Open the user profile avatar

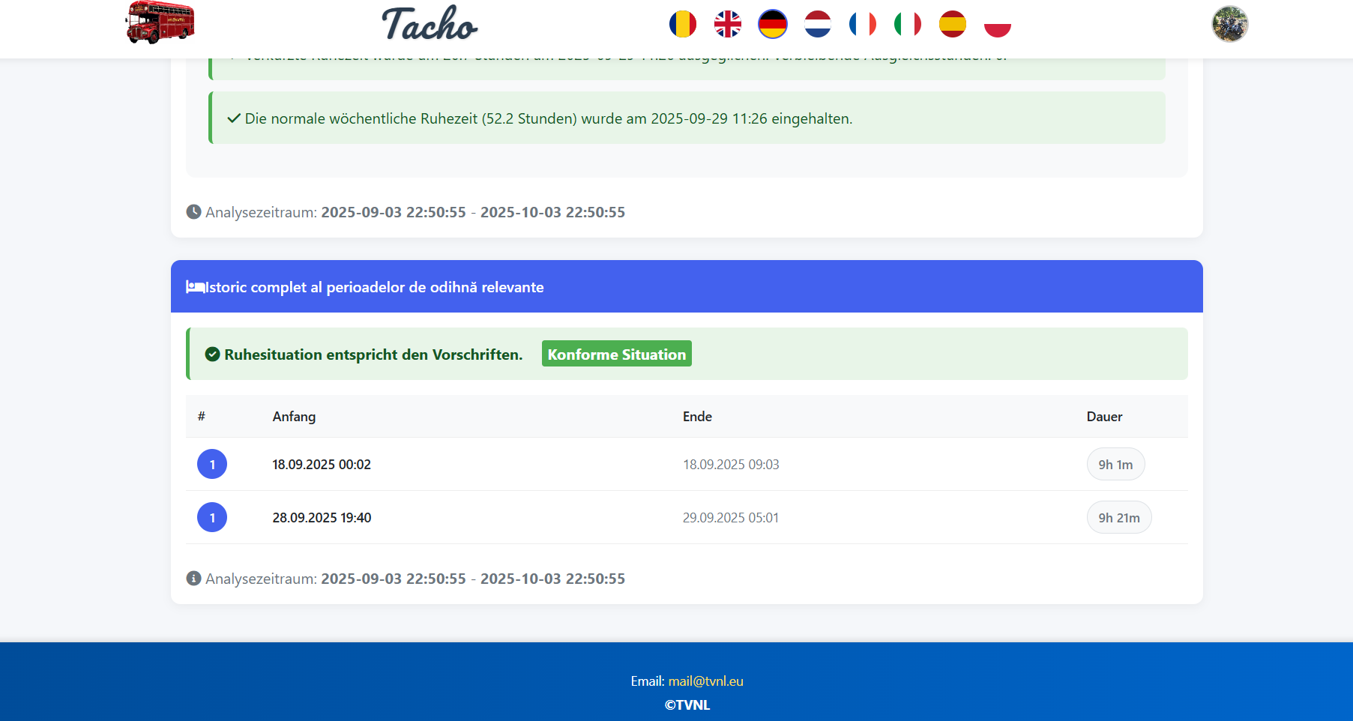[1229, 24]
